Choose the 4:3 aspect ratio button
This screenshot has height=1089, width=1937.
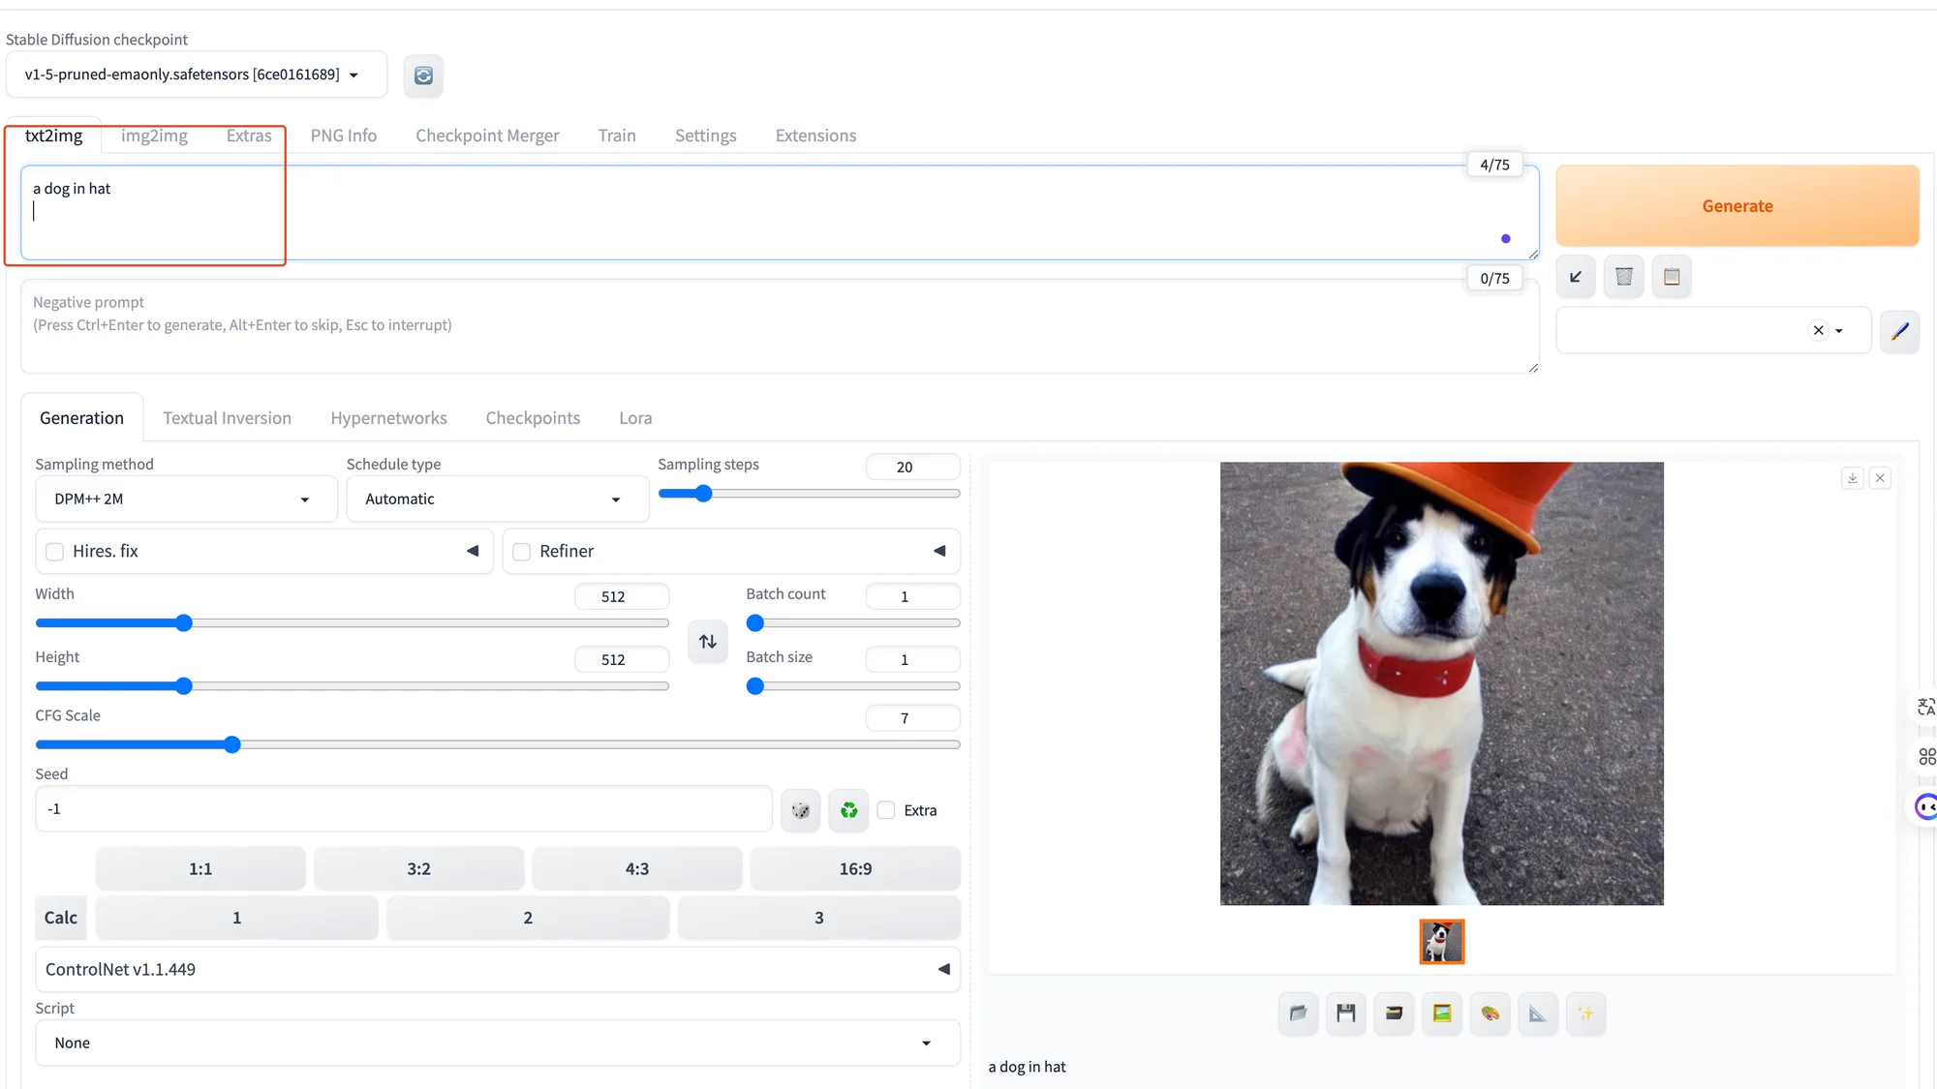tap(637, 868)
